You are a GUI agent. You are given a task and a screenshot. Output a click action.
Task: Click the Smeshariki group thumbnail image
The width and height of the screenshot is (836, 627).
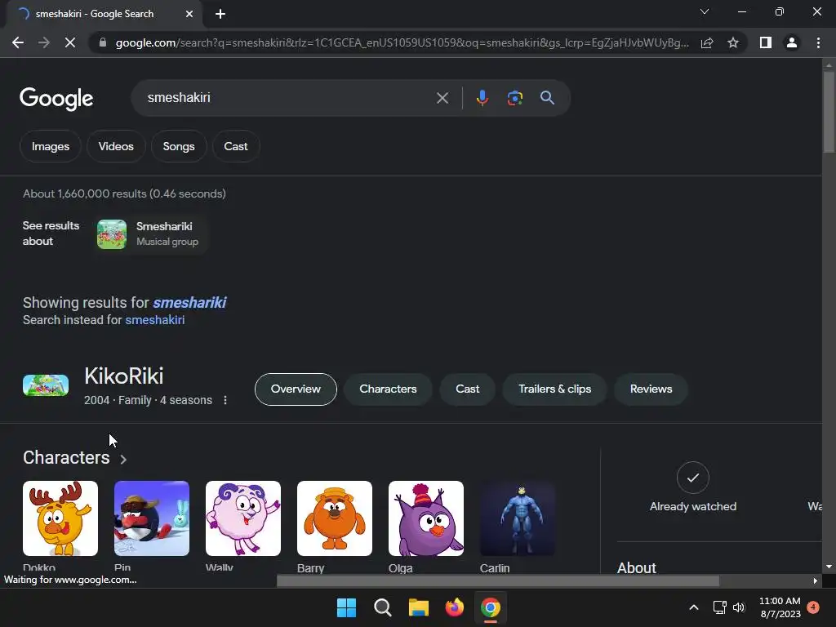coord(111,234)
